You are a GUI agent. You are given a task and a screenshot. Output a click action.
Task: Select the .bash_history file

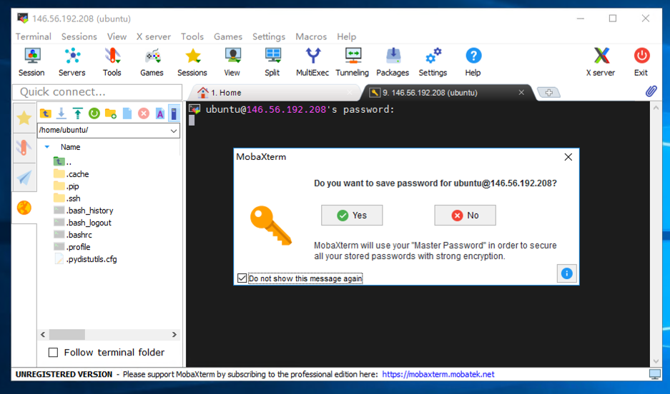tap(84, 211)
